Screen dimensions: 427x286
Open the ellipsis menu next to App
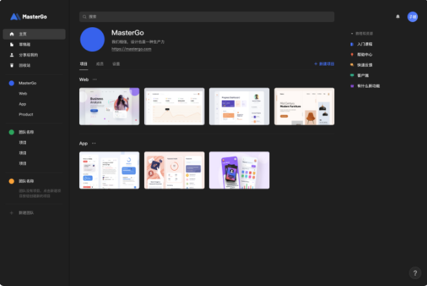93,143
